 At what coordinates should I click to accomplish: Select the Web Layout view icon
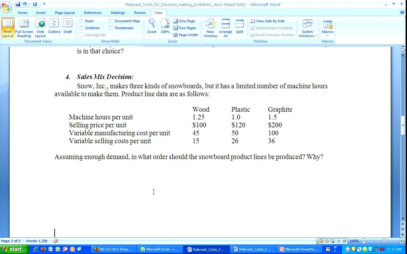(x=40, y=28)
